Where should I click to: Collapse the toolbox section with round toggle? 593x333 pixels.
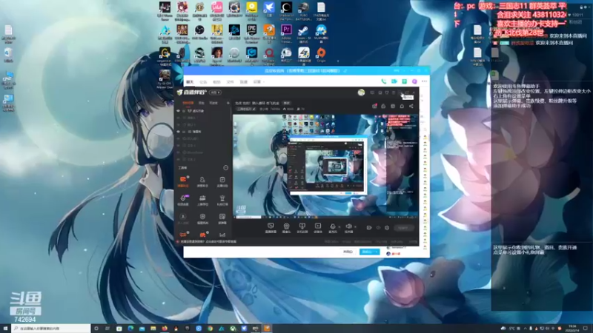[226, 168]
